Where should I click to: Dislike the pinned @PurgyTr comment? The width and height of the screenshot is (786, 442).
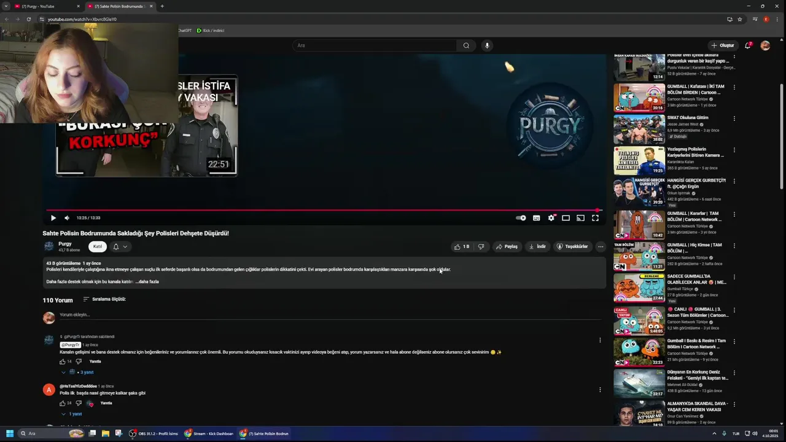coord(79,362)
